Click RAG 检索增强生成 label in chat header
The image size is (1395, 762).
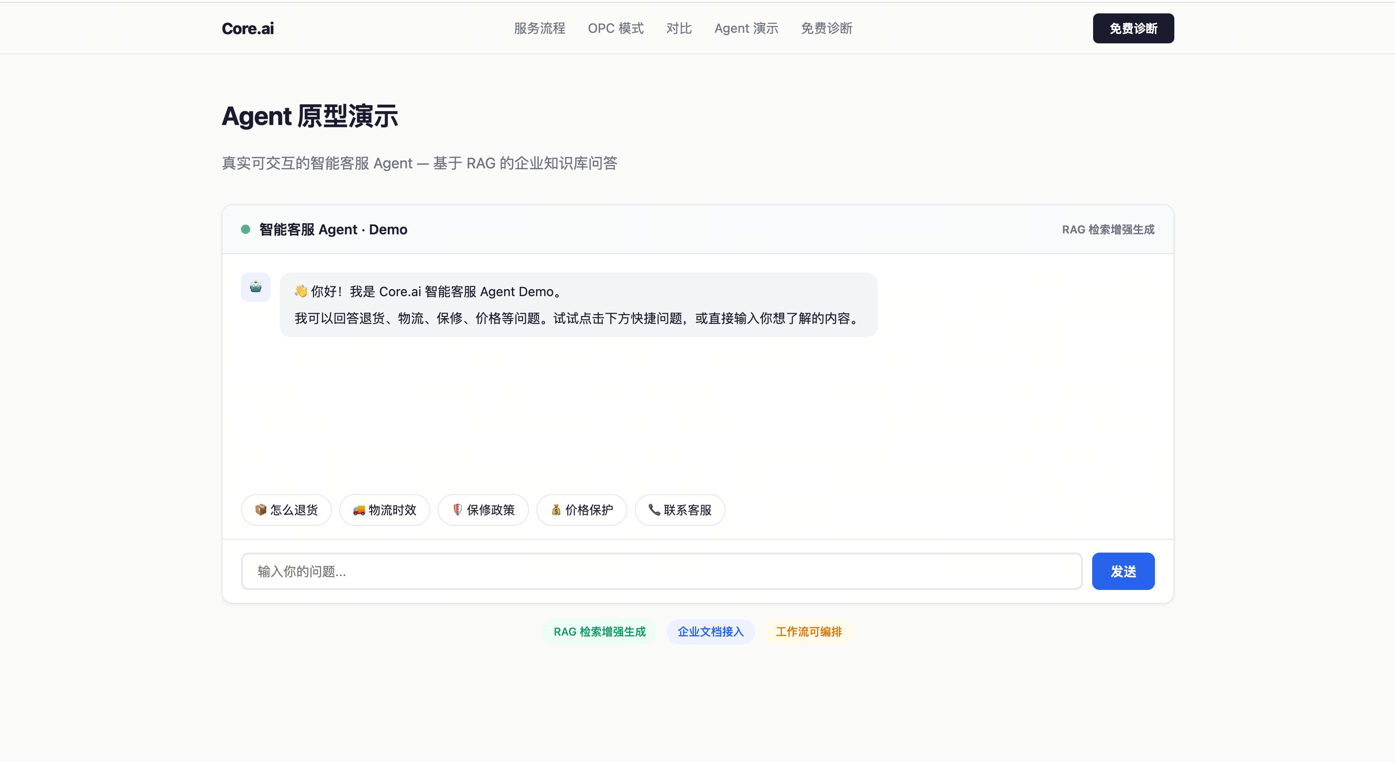click(x=1108, y=229)
